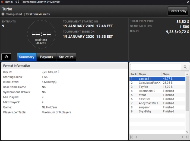Click the 25,05 $ prize value
Viewport: 190px width, 141px height.
(167, 83)
